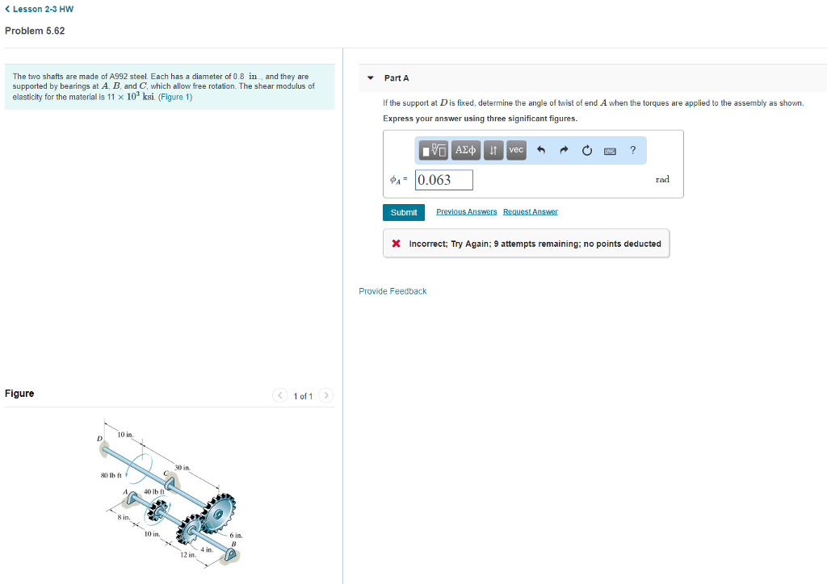
Task: Open the keyboard shortcuts icon
Action: point(610,150)
